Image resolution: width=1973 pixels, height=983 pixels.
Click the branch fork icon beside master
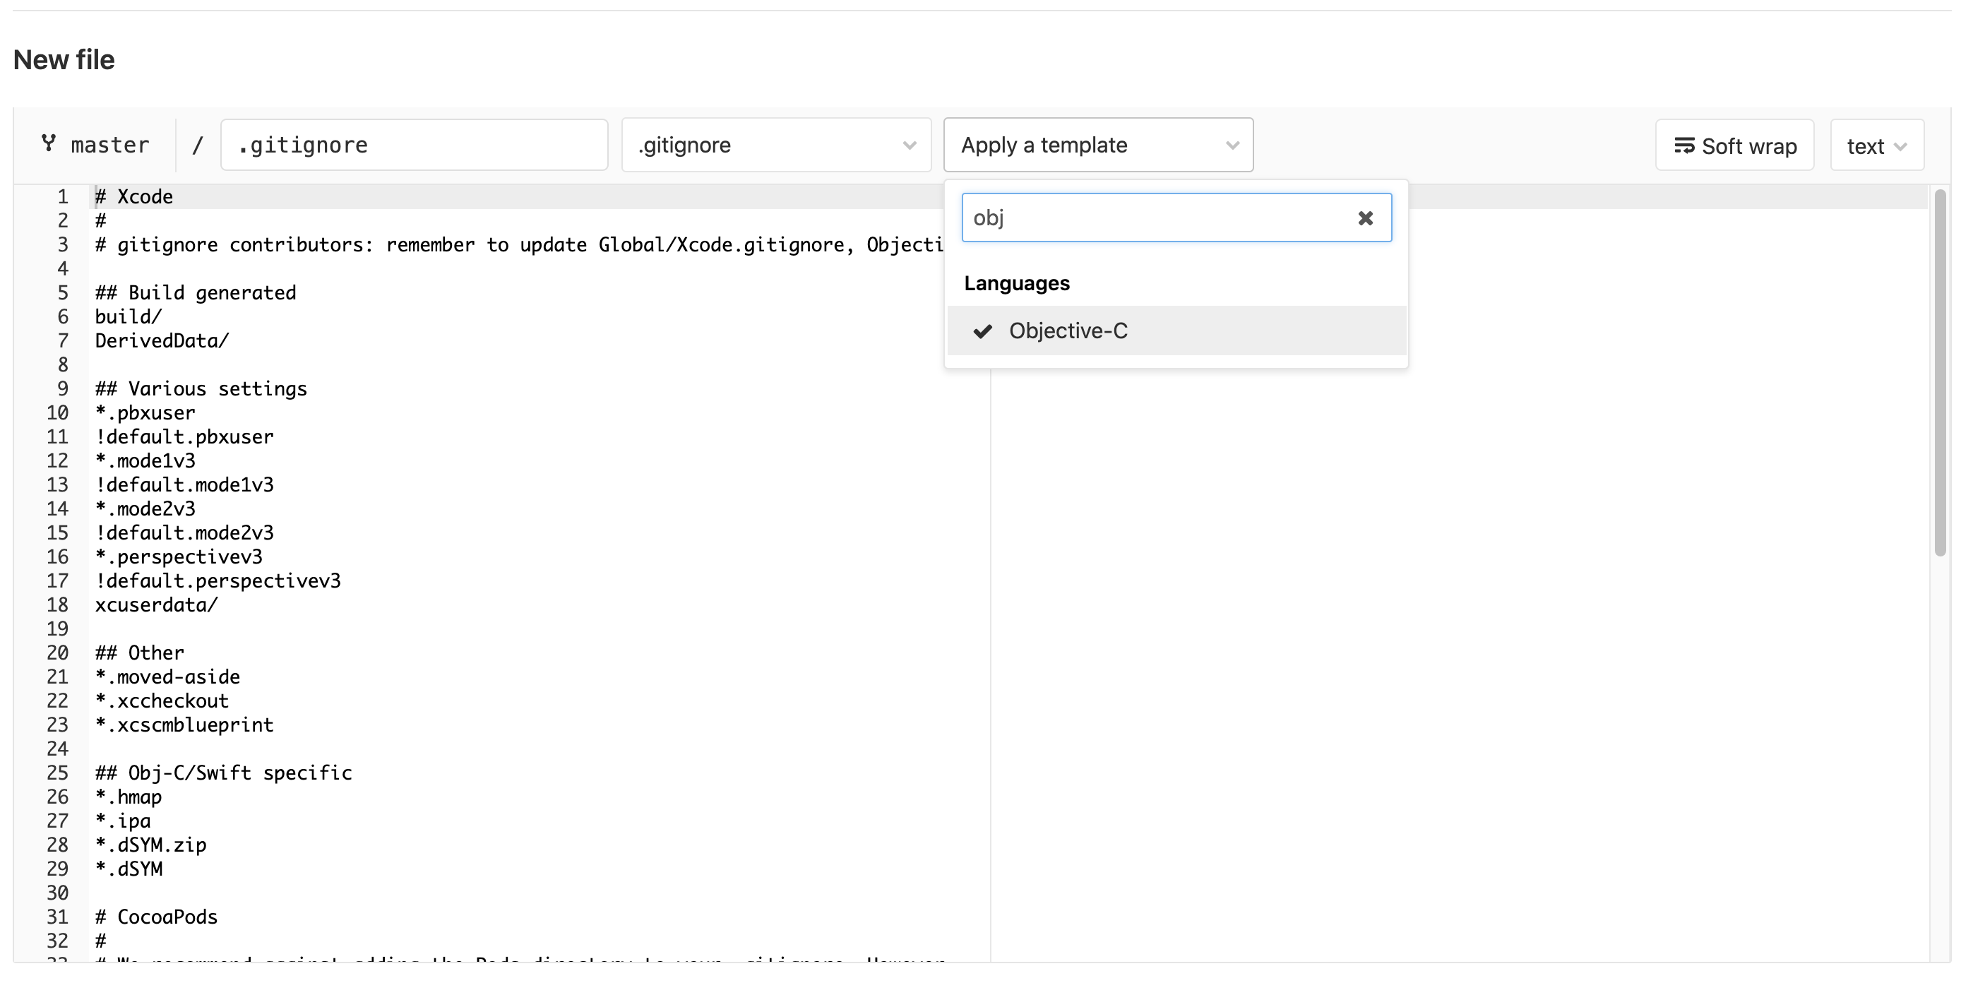click(48, 143)
